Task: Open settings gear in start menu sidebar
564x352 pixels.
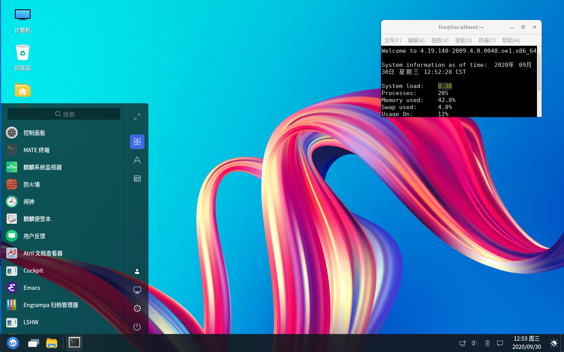Action: [x=137, y=308]
